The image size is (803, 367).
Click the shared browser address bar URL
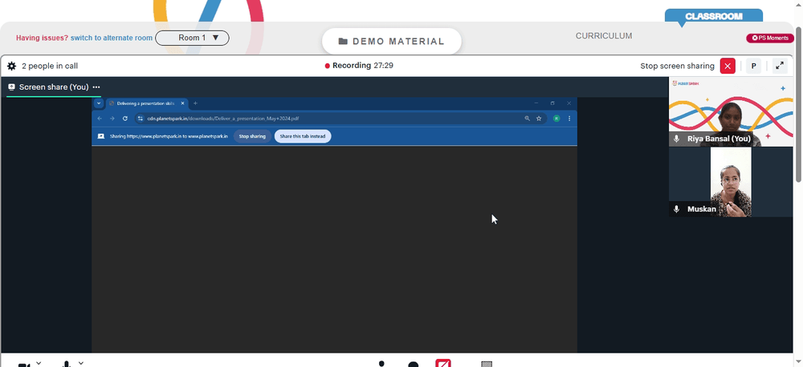(x=223, y=119)
